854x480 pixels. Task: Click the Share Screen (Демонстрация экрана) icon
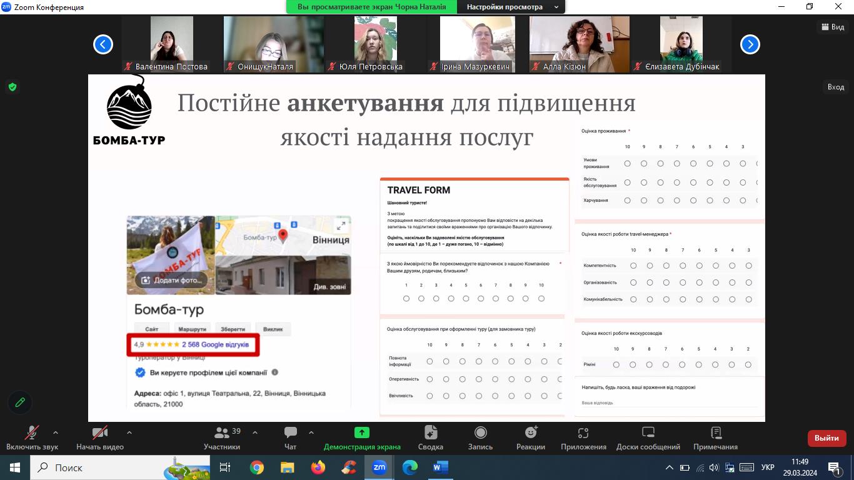(361, 433)
